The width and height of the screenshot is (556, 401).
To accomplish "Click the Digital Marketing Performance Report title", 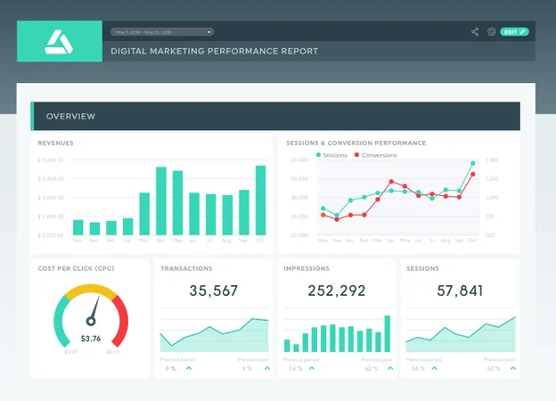I will coord(214,51).
